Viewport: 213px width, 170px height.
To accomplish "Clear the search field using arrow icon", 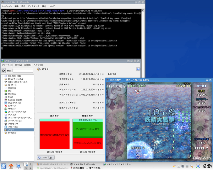I will point(4,70).
